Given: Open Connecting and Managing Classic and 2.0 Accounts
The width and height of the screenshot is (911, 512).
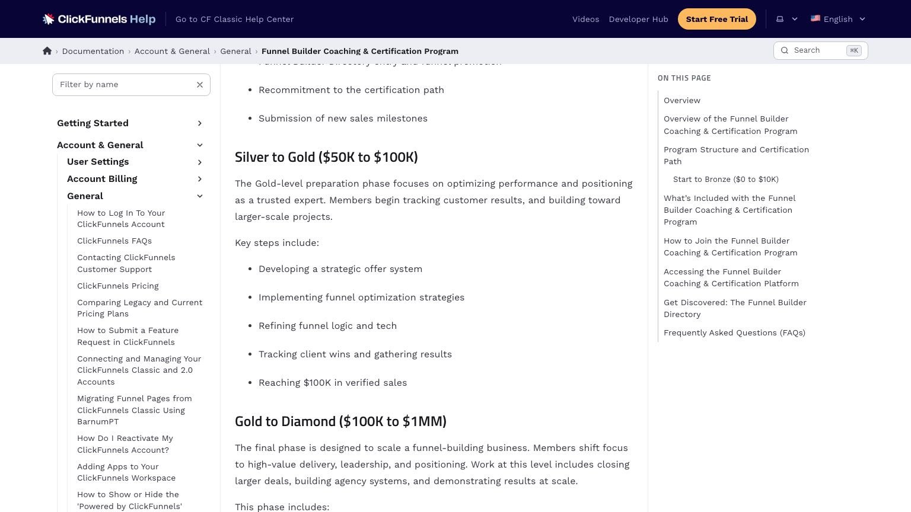Looking at the screenshot, I should [139, 370].
